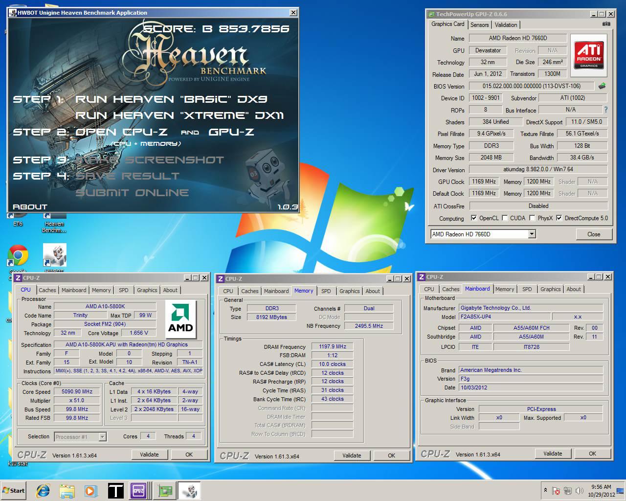Click the DRAM Frequency 1197.9 MHz field
626x501 pixels.
click(x=332, y=346)
